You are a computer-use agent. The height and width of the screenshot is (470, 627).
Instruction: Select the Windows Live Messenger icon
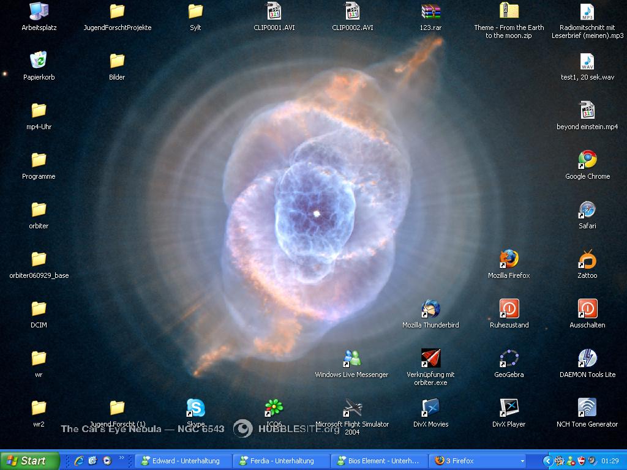coord(351,359)
